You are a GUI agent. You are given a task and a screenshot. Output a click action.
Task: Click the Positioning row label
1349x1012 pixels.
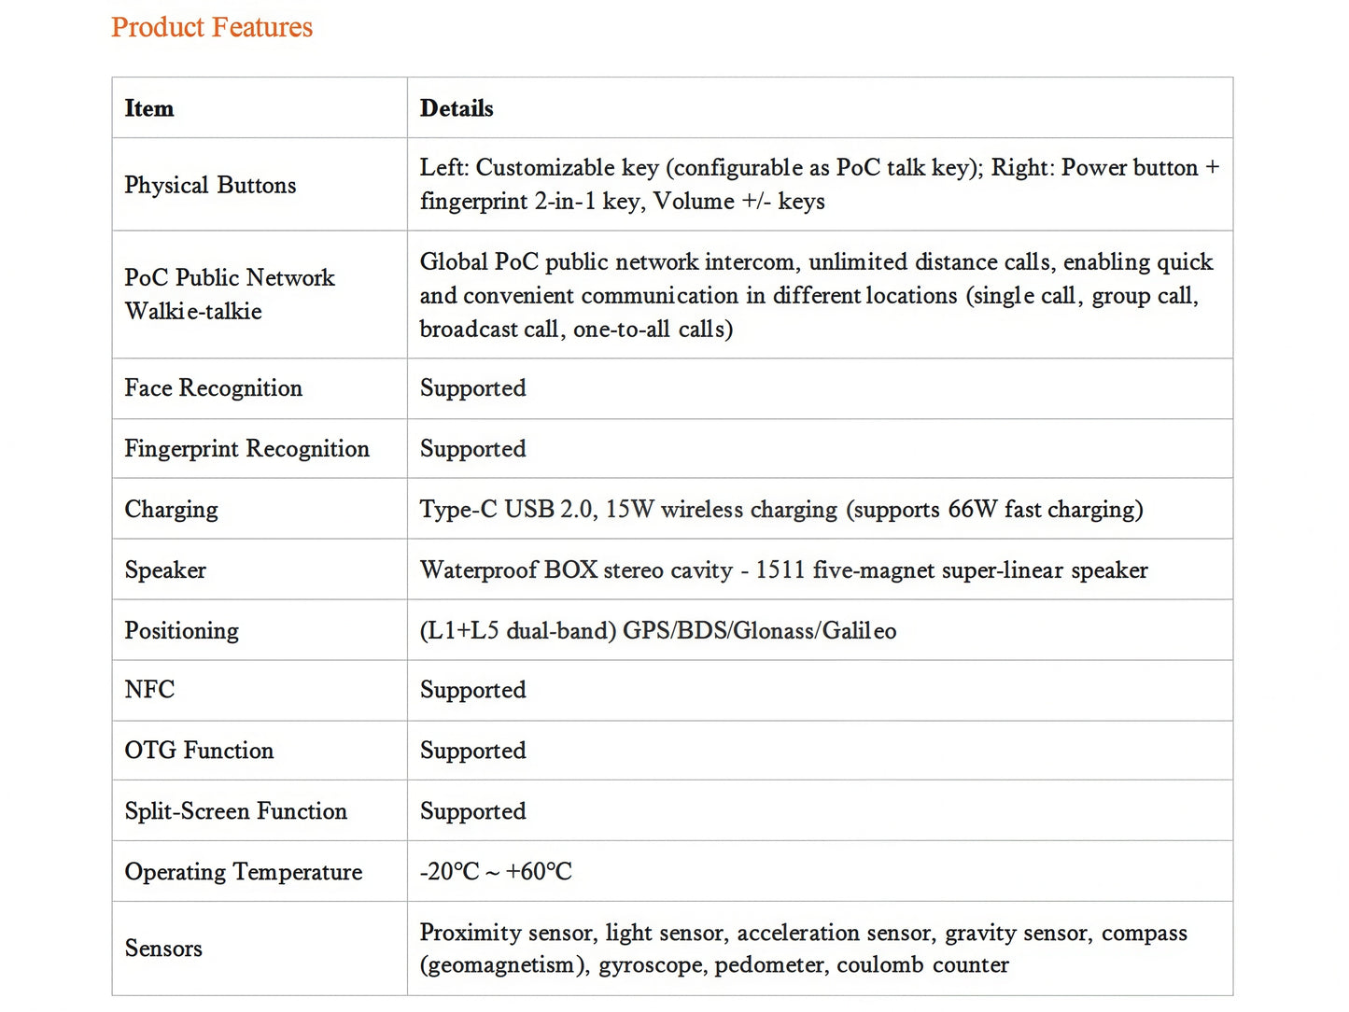(182, 631)
